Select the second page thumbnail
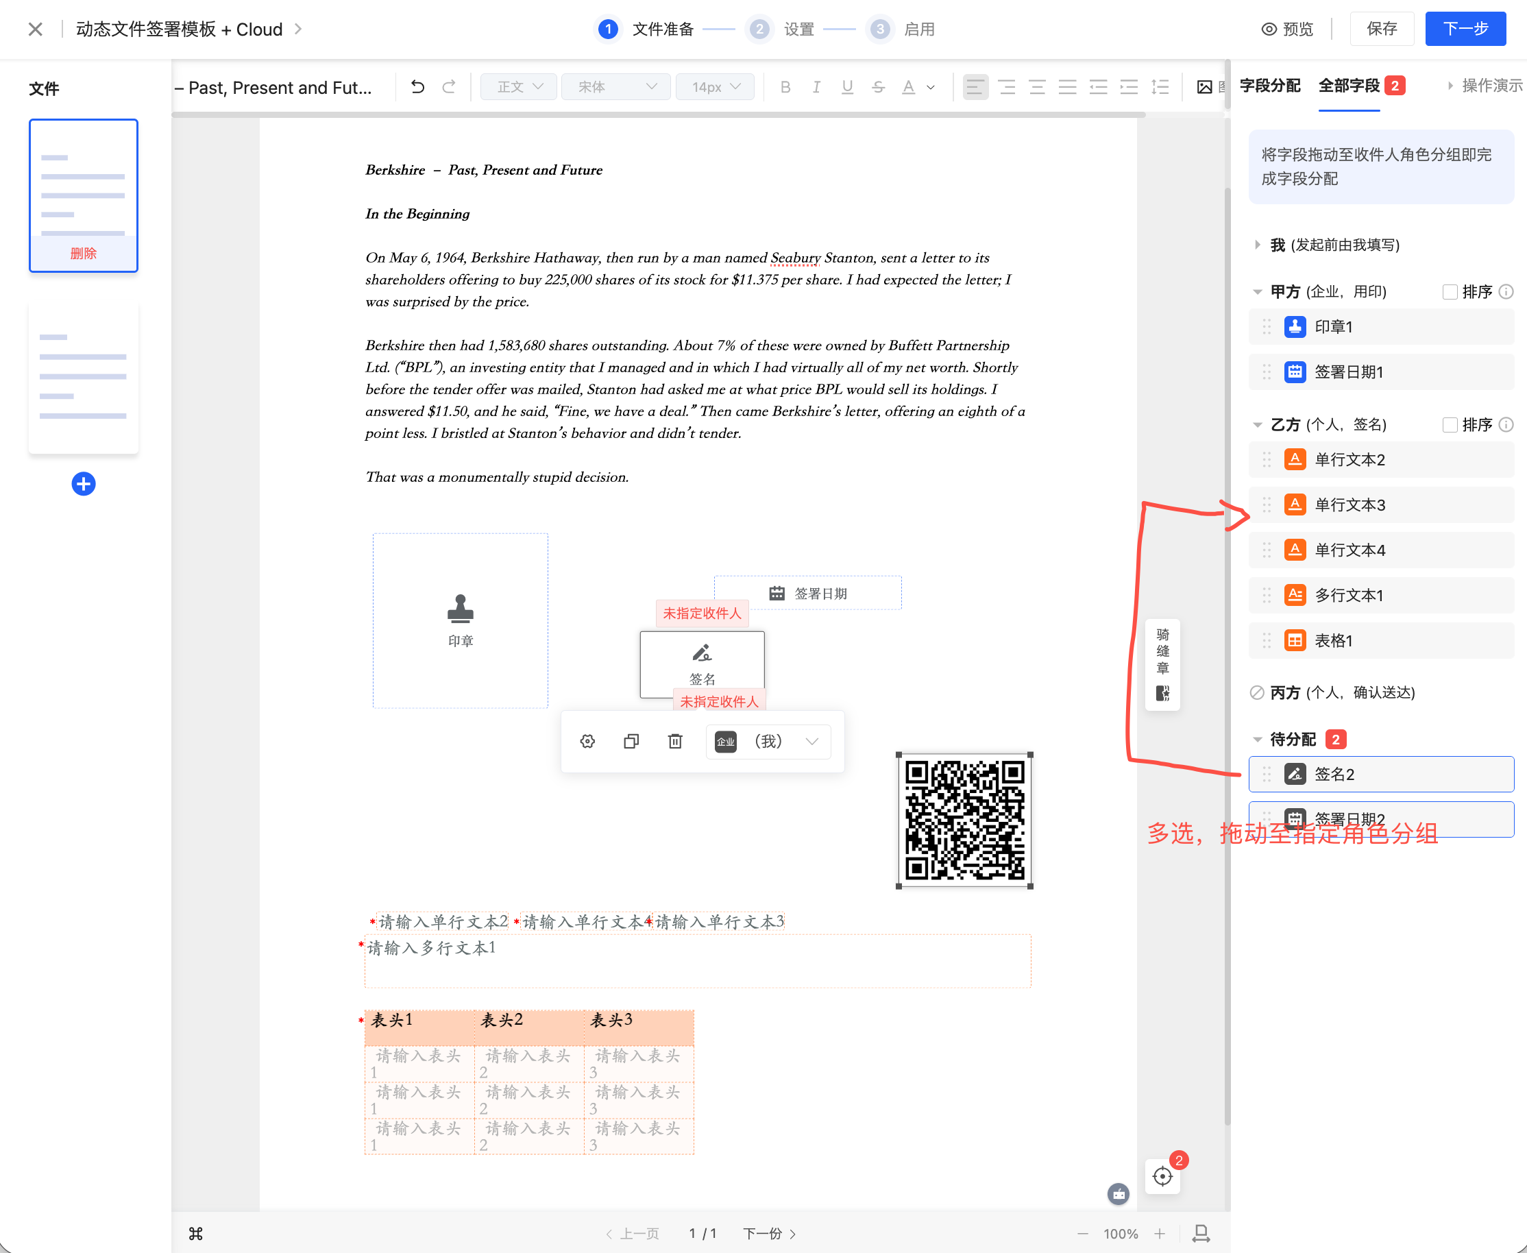The width and height of the screenshot is (1527, 1253). (x=84, y=377)
